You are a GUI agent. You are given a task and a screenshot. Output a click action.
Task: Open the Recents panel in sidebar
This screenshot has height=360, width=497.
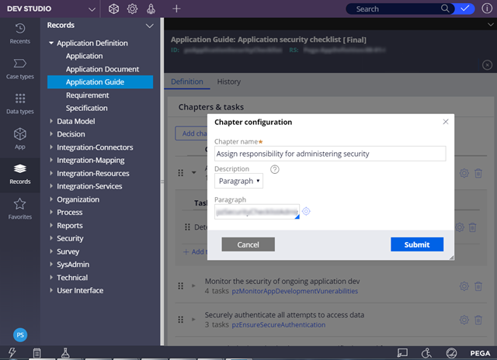point(20,32)
